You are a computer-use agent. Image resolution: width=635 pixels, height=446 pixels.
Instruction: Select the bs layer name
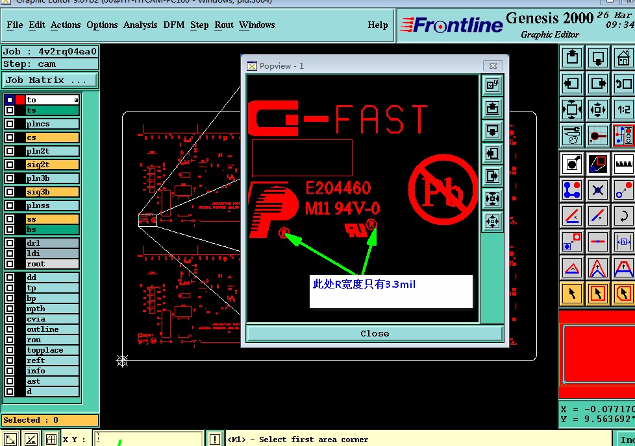52,229
